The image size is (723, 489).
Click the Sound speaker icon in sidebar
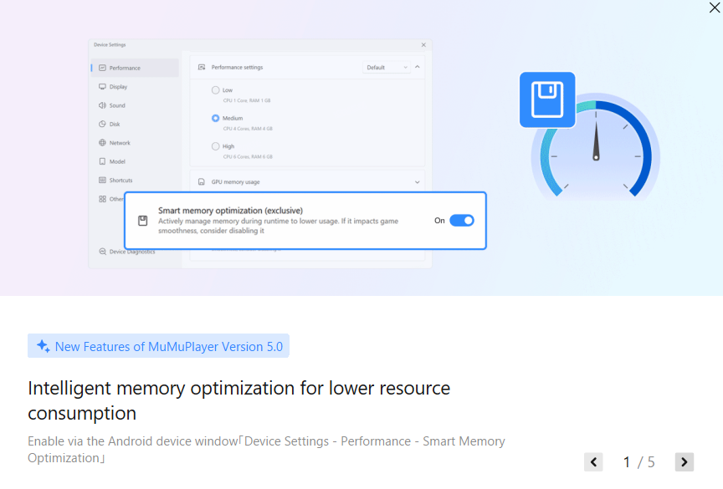coord(102,105)
